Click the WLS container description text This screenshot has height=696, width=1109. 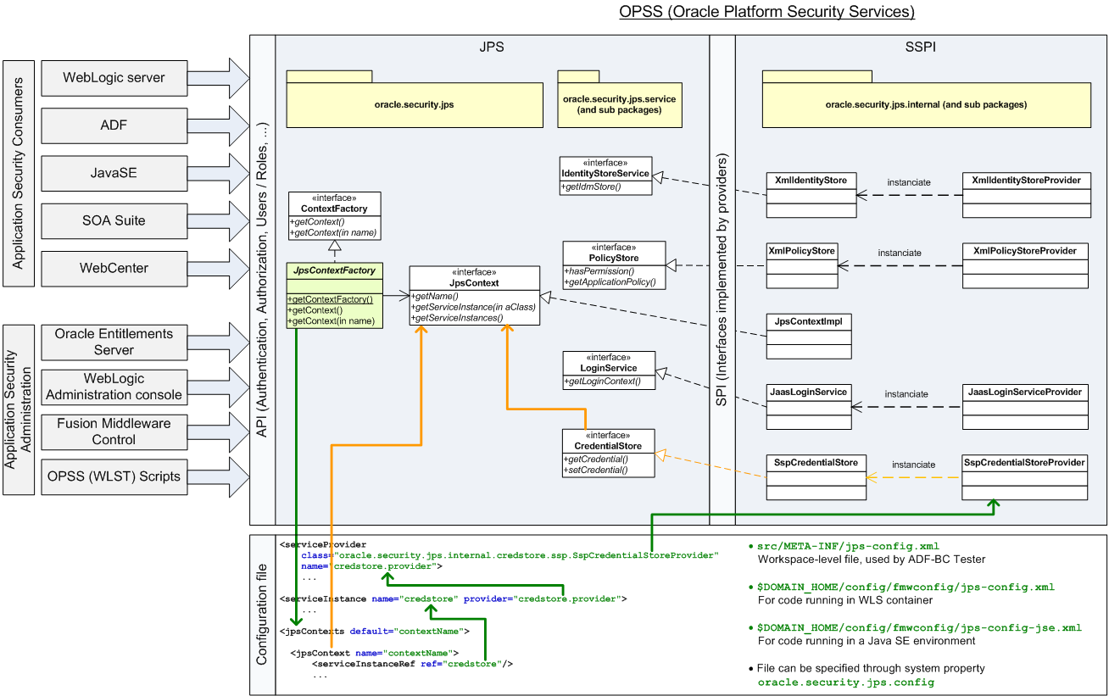pyautogui.click(x=845, y=600)
